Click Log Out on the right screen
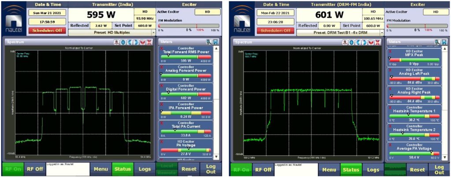This screenshot has height=178, width=451. pos(439,170)
